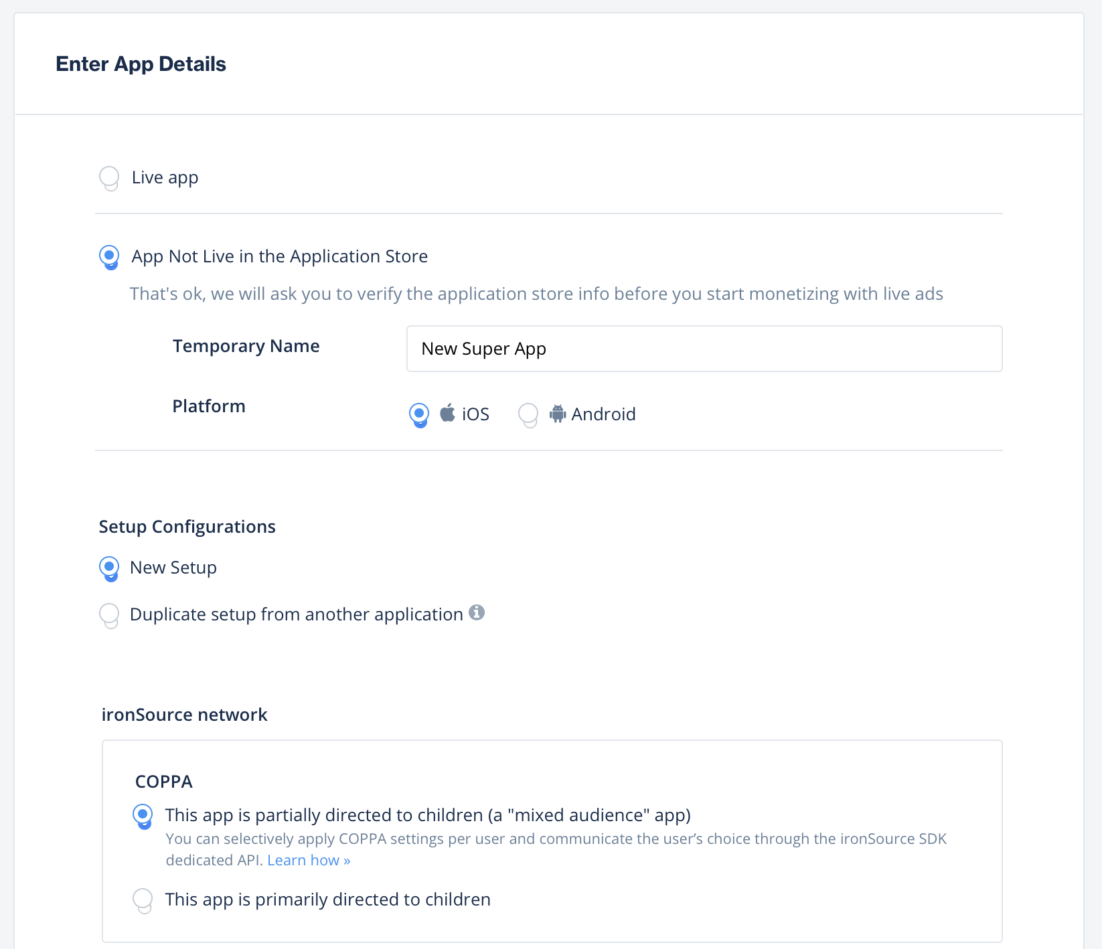
Task: Select the New Setup radio button
Action: [109, 567]
